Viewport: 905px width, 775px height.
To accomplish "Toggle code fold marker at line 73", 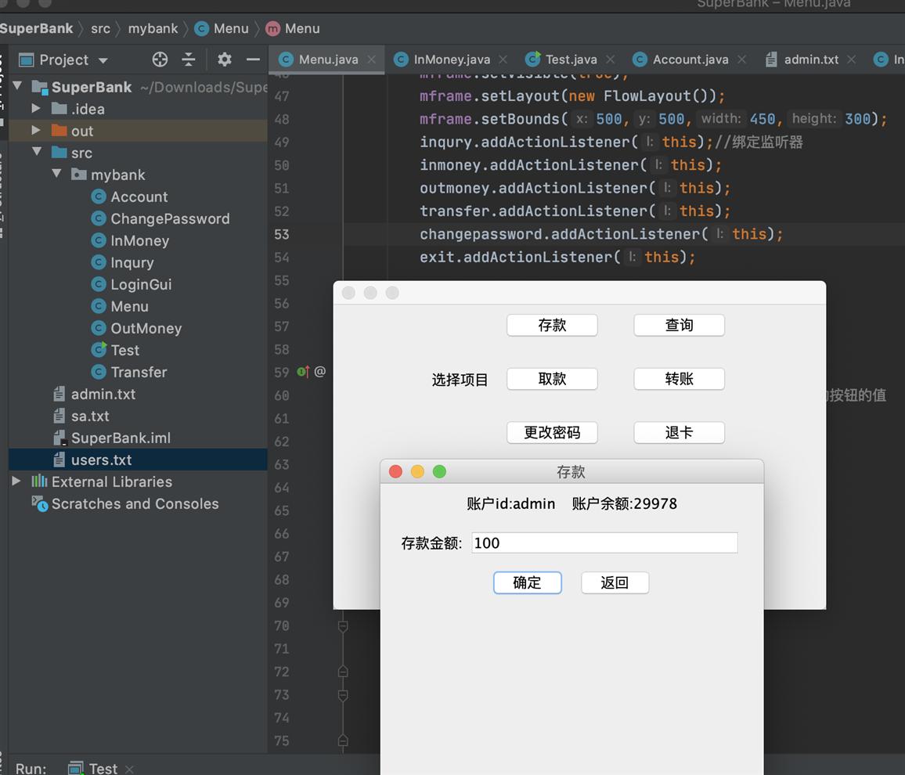I will click(x=343, y=695).
